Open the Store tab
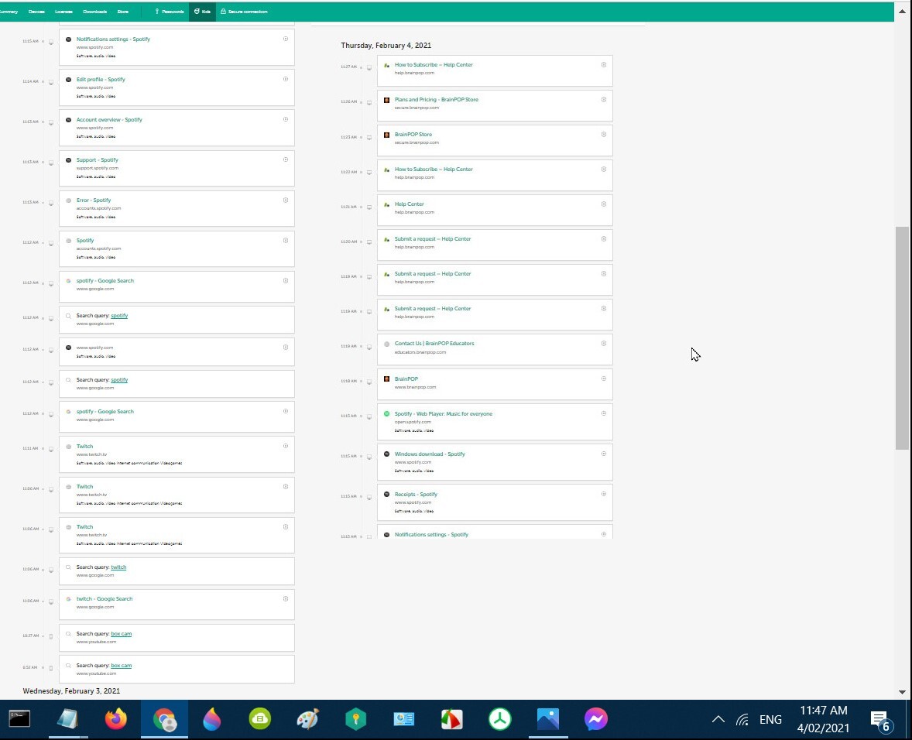Viewport: 912px width, 740px height. click(x=123, y=12)
